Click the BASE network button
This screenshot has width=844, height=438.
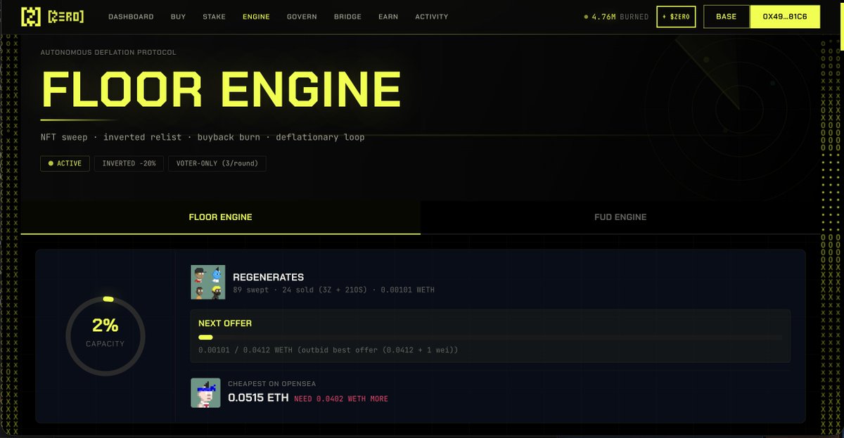[727, 17]
